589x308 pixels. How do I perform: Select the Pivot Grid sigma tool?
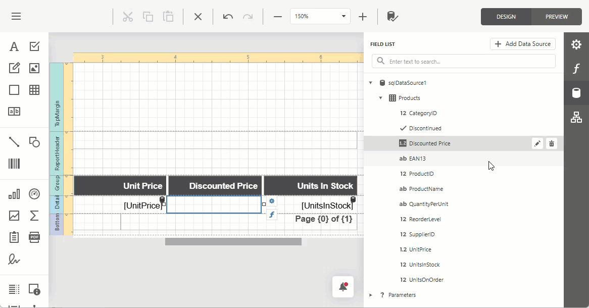point(34,216)
